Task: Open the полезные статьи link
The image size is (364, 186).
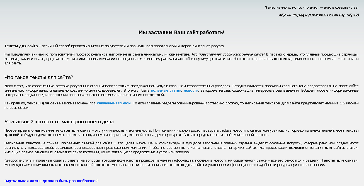Action: coord(166,90)
